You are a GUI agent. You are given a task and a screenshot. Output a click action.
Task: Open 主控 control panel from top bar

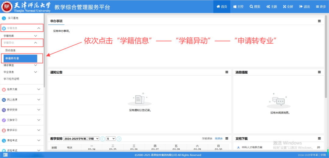point(238,7)
